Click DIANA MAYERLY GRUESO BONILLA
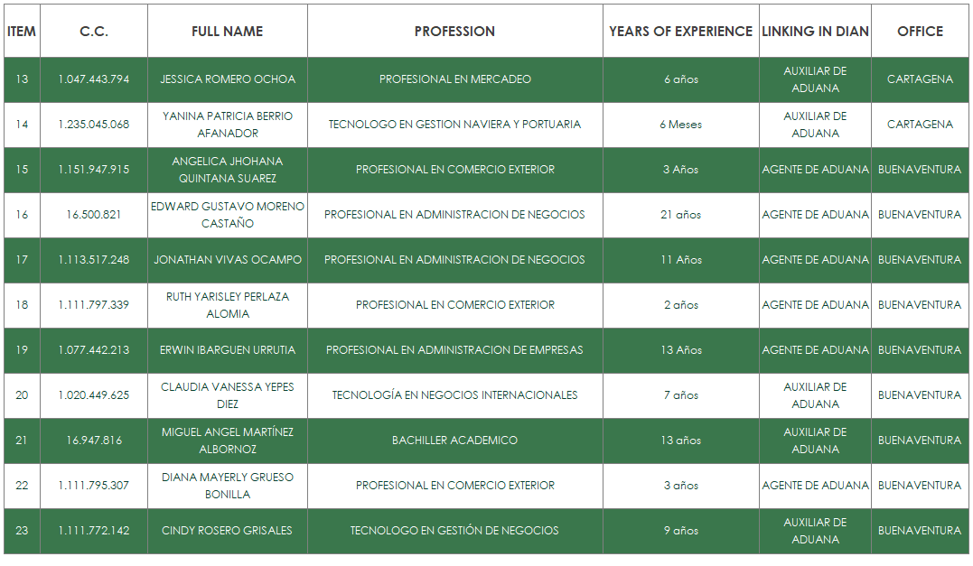The height and width of the screenshot is (566, 973). (x=228, y=486)
